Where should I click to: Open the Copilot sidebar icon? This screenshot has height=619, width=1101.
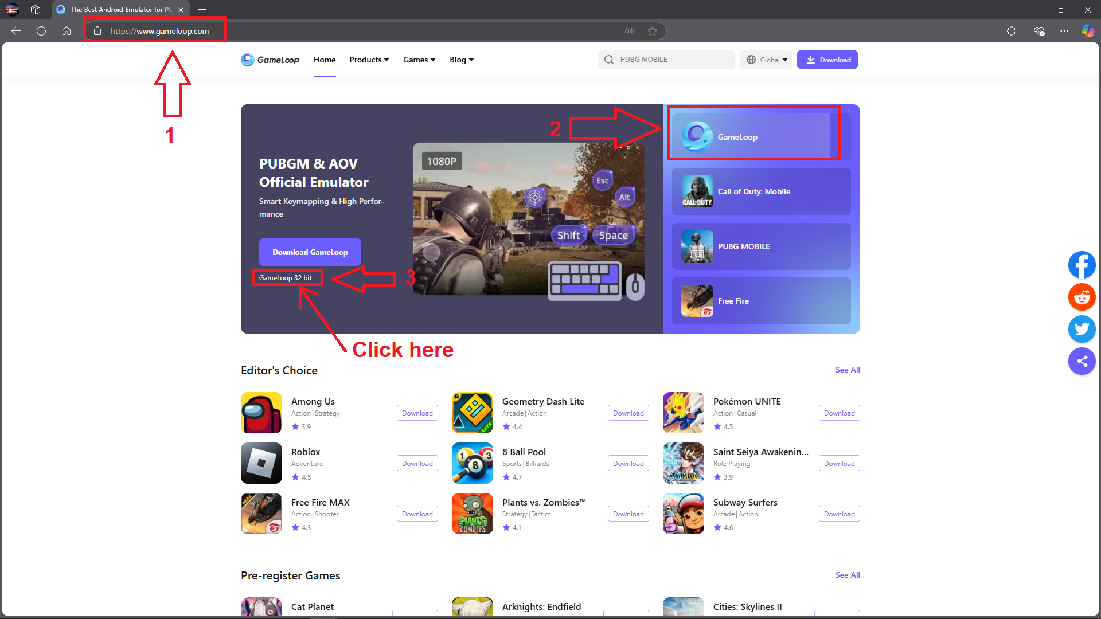click(x=1087, y=31)
